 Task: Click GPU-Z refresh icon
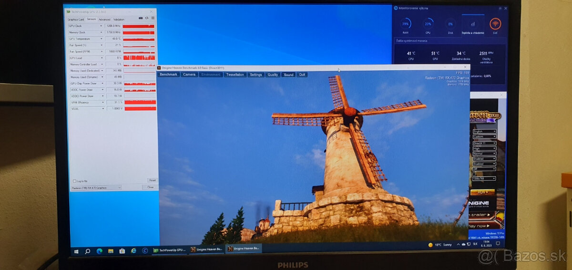147,19
